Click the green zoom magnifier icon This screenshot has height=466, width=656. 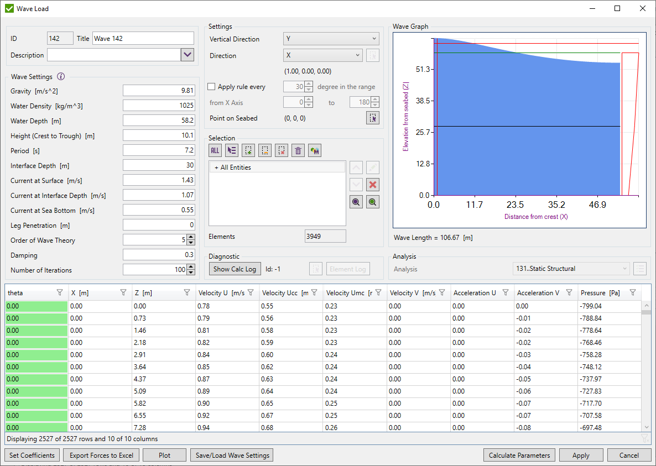pos(372,201)
